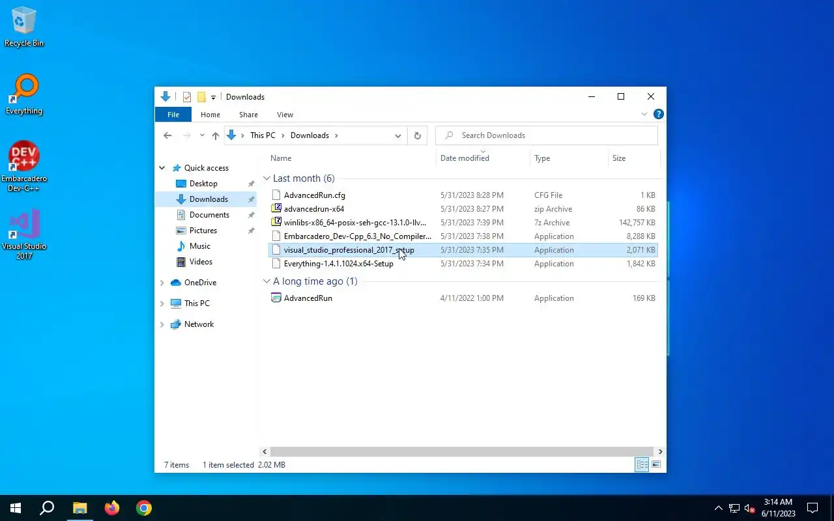This screenshot has height=521, width=834.
Task: Switch to the Share ribbon tab
Action: coord(248,115)
